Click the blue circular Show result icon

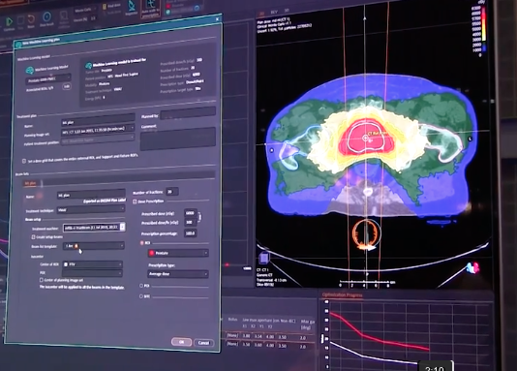pos(46,16)
